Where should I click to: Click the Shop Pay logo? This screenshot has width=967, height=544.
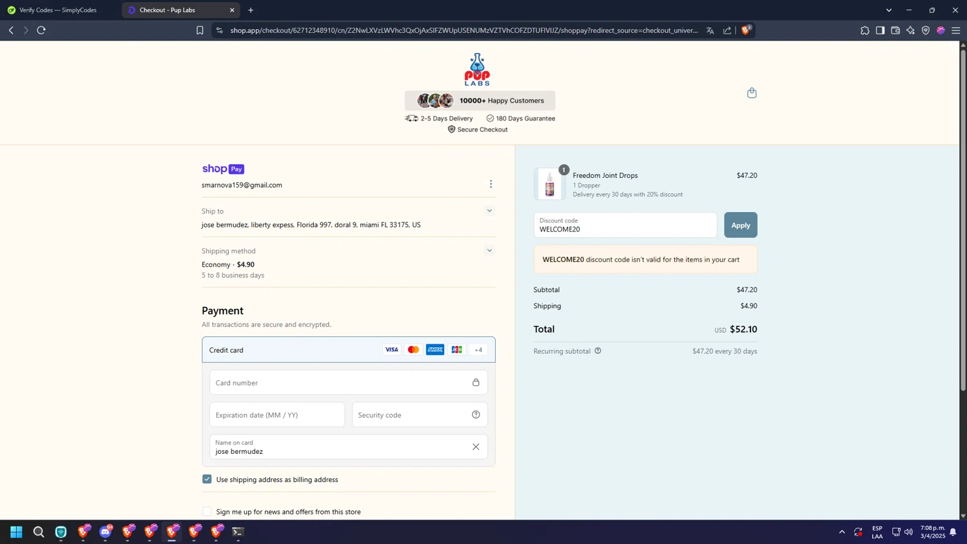[223, 169]
